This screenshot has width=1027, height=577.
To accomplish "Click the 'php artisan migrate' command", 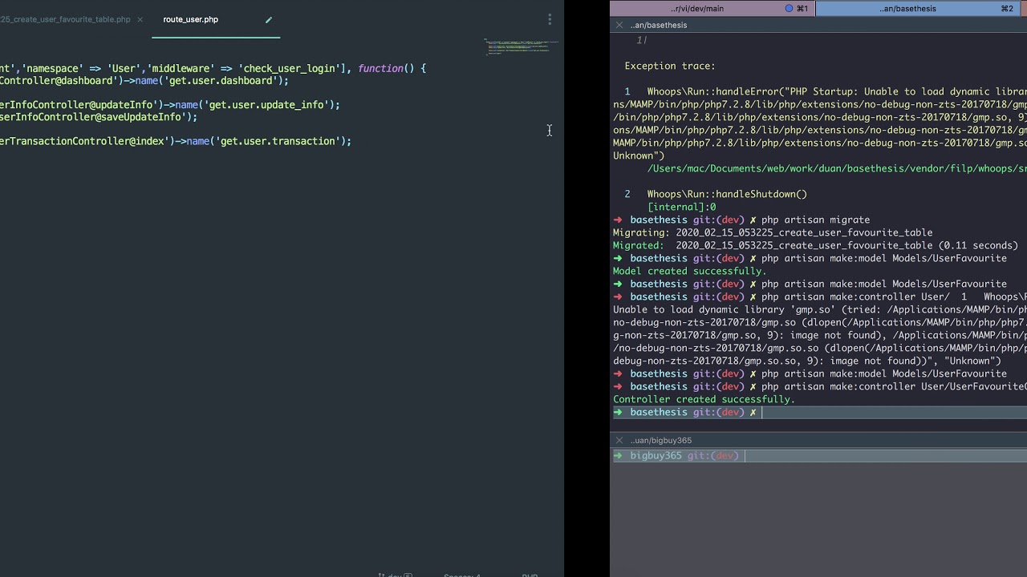I will (x=815, y=220).
